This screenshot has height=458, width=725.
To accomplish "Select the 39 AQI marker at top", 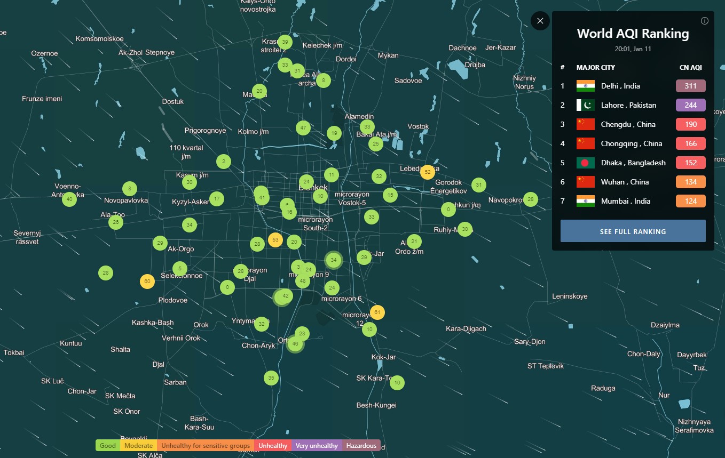I will [x=285, y=42].
